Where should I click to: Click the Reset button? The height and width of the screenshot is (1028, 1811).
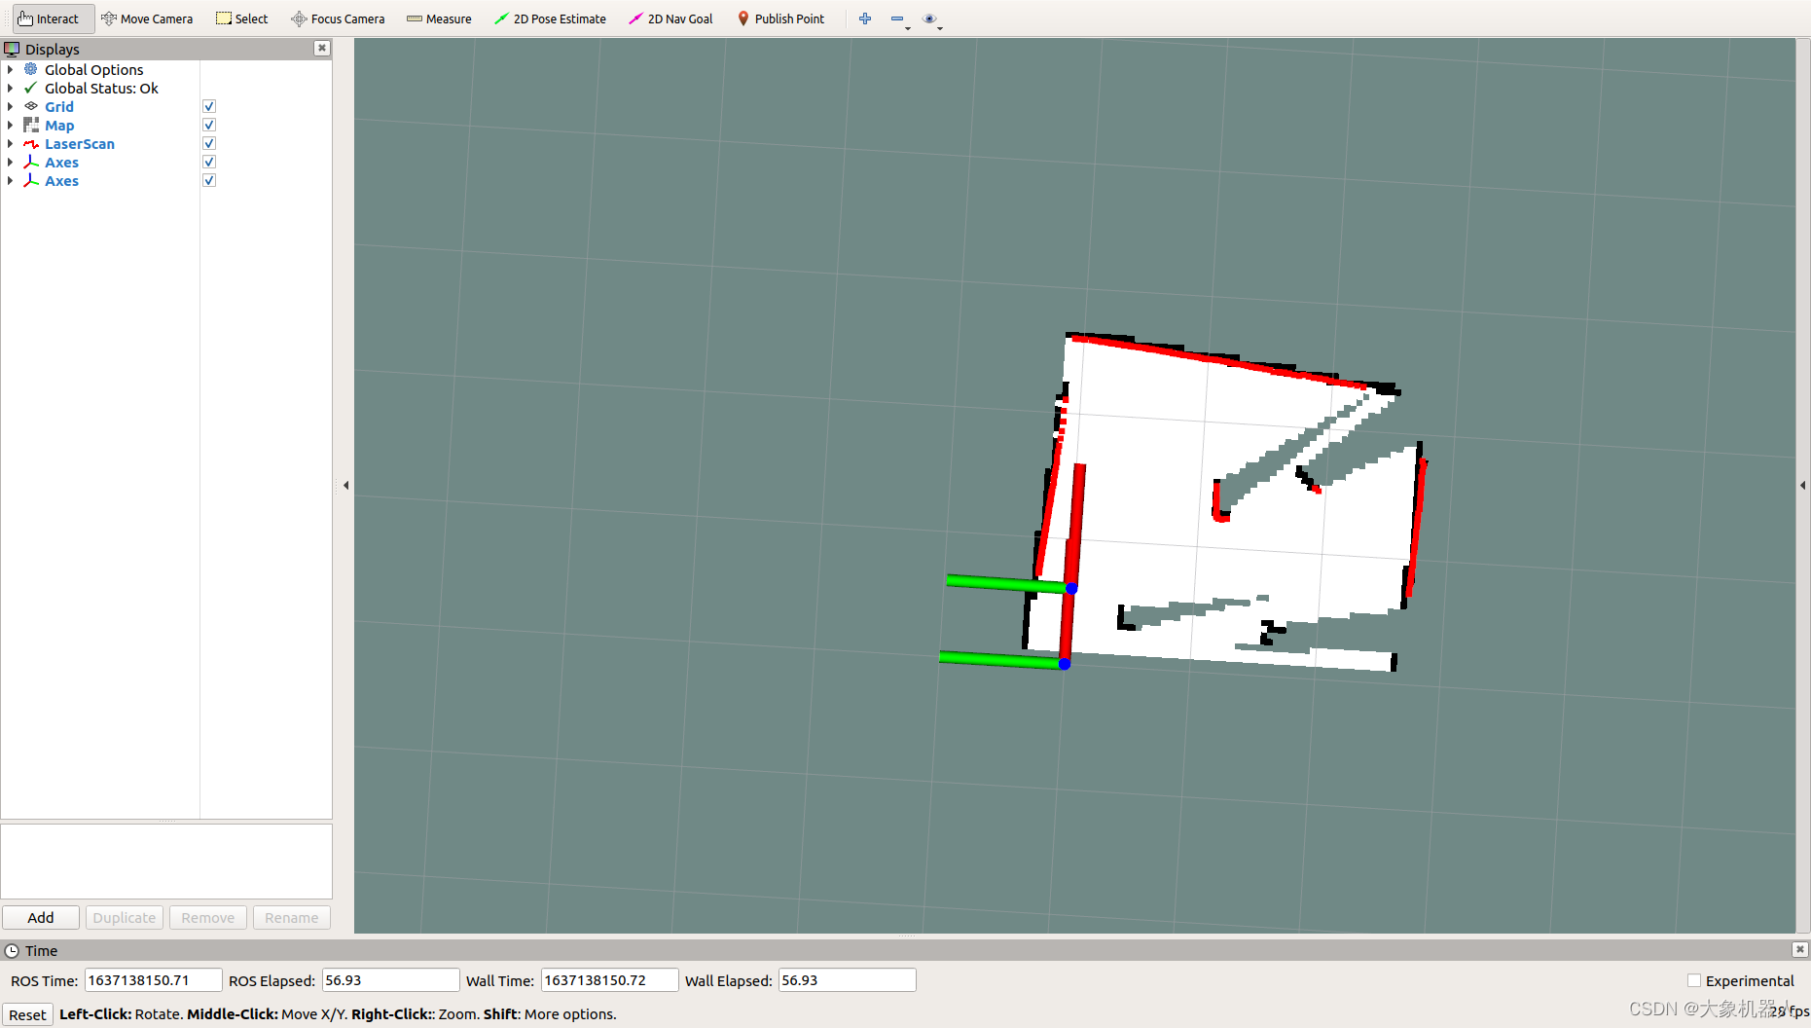pyautogui.click(x=27, y=1014)
